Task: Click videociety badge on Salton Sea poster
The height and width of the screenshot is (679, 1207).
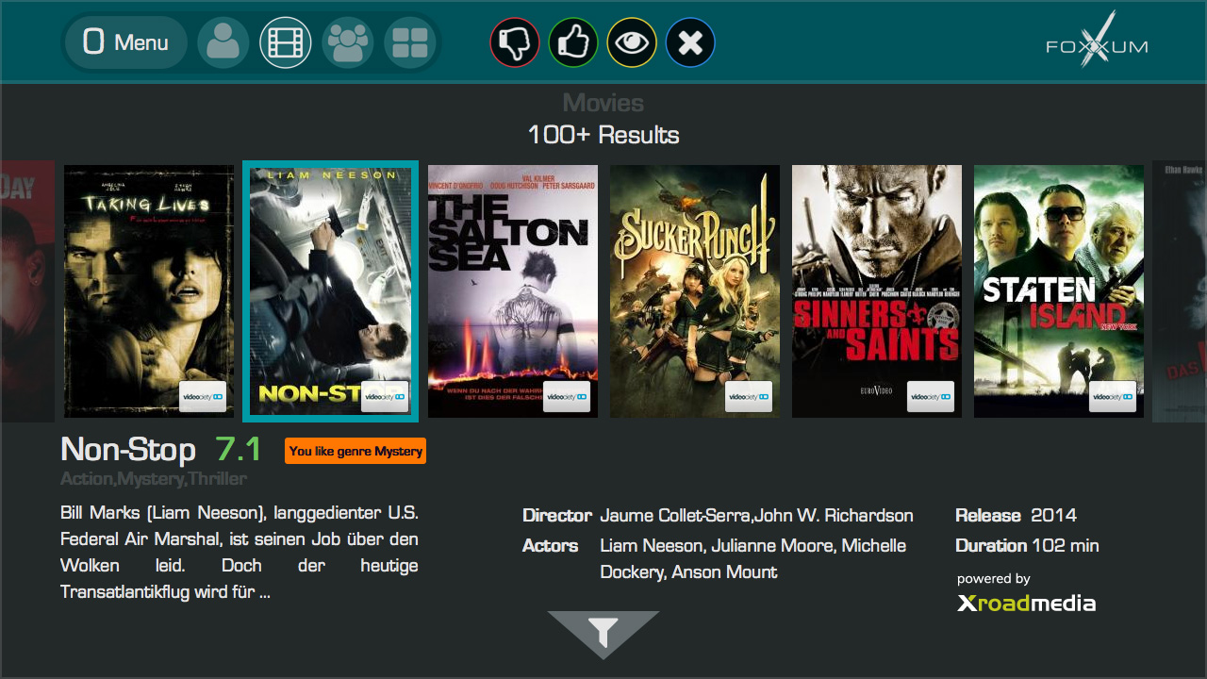Action: [x=567, y=397]
